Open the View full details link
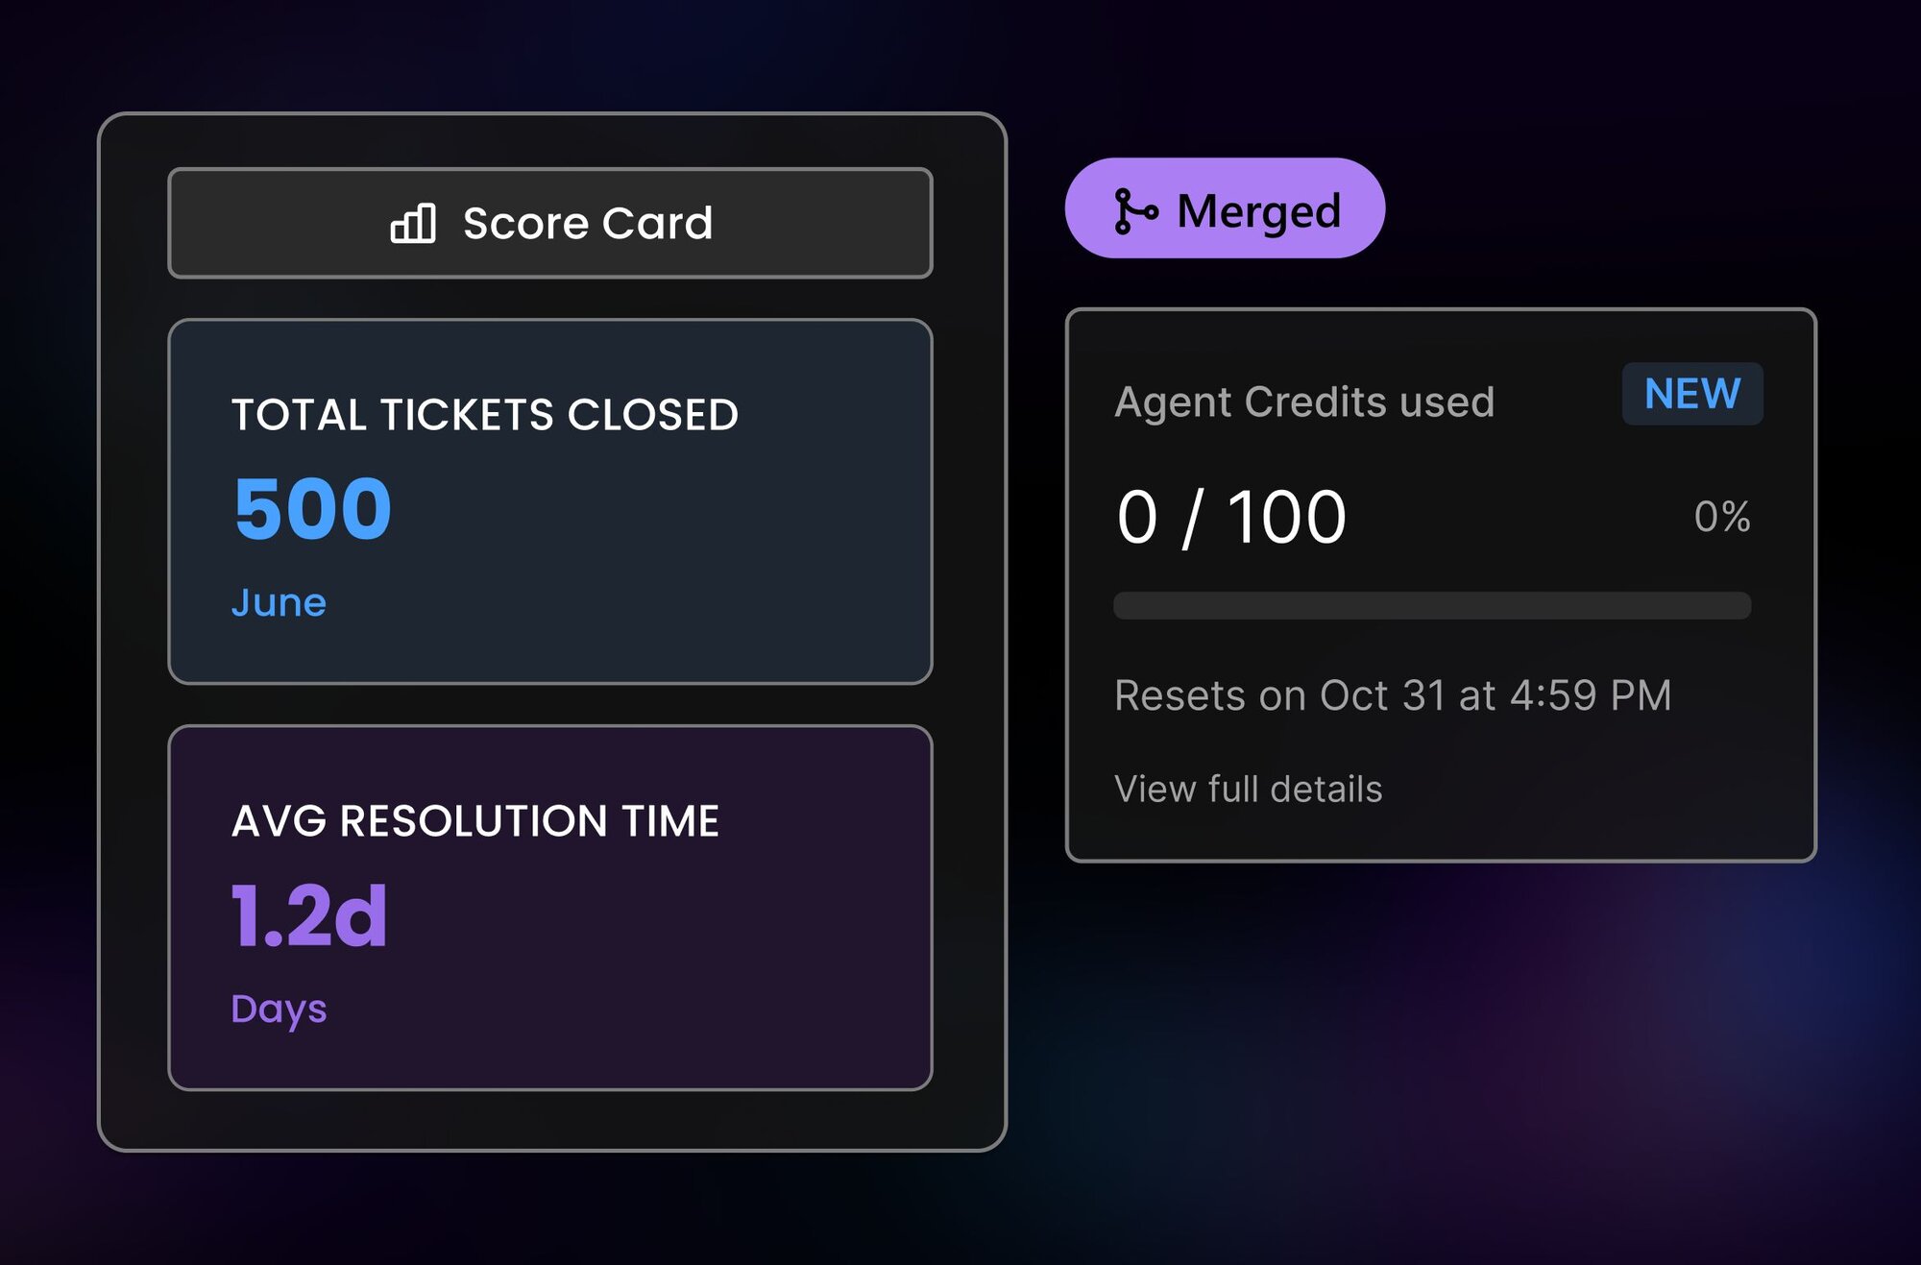This screenshot has width=1921, height=1265. coord(1248,789)
